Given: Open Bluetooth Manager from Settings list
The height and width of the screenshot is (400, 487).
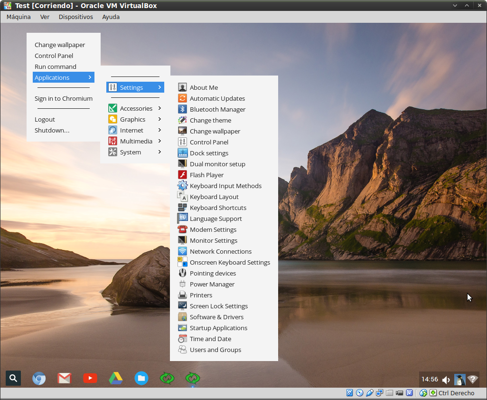Looking at the screenshot, I should 217,109.
